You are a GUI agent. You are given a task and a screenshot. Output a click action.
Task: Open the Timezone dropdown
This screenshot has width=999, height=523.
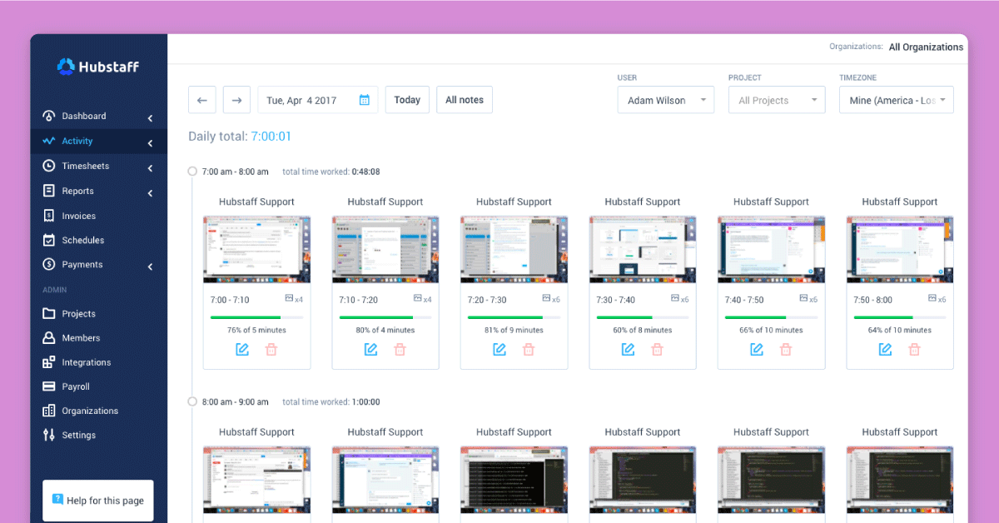click(x=897, y=100)
